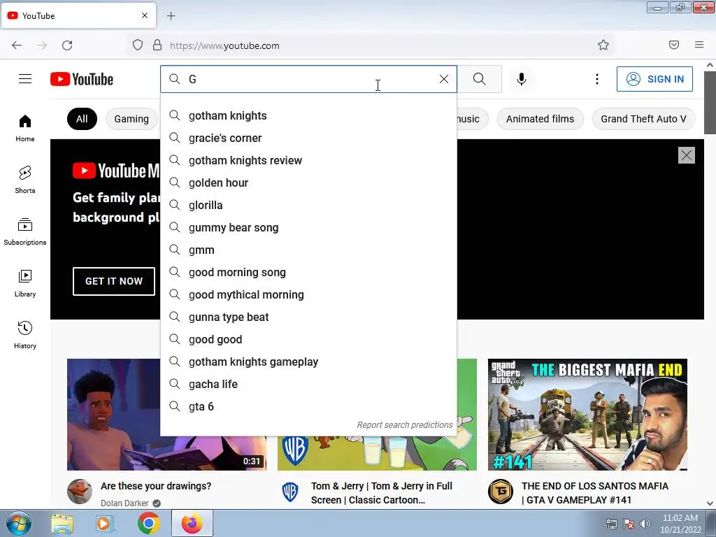Dismiss the YouTube Music banner ad
716x537 pixels.
[687, 155]
